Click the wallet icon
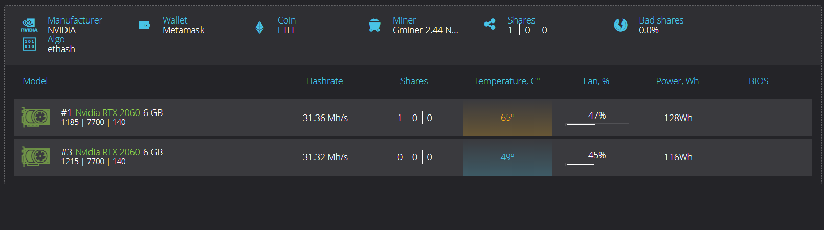Screen dimensions: 824x230 (x=144, y=25)
